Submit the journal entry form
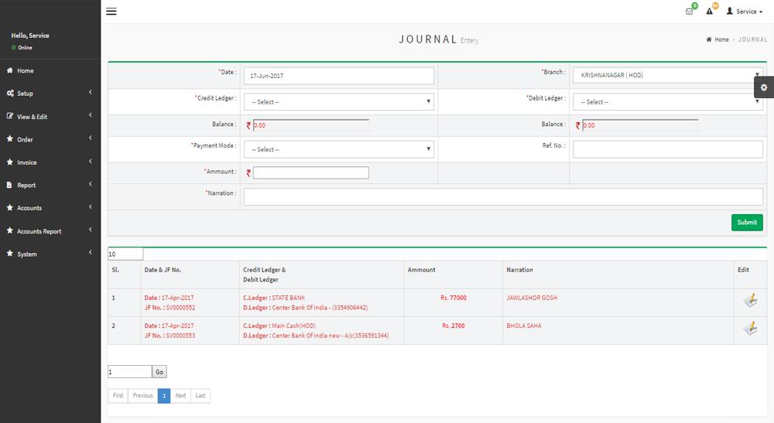 click(747, 223)
